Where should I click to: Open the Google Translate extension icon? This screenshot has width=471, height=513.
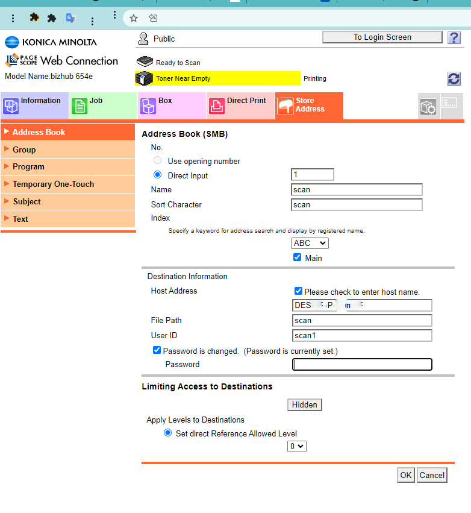pyautogui.click(x=71, y=18)
